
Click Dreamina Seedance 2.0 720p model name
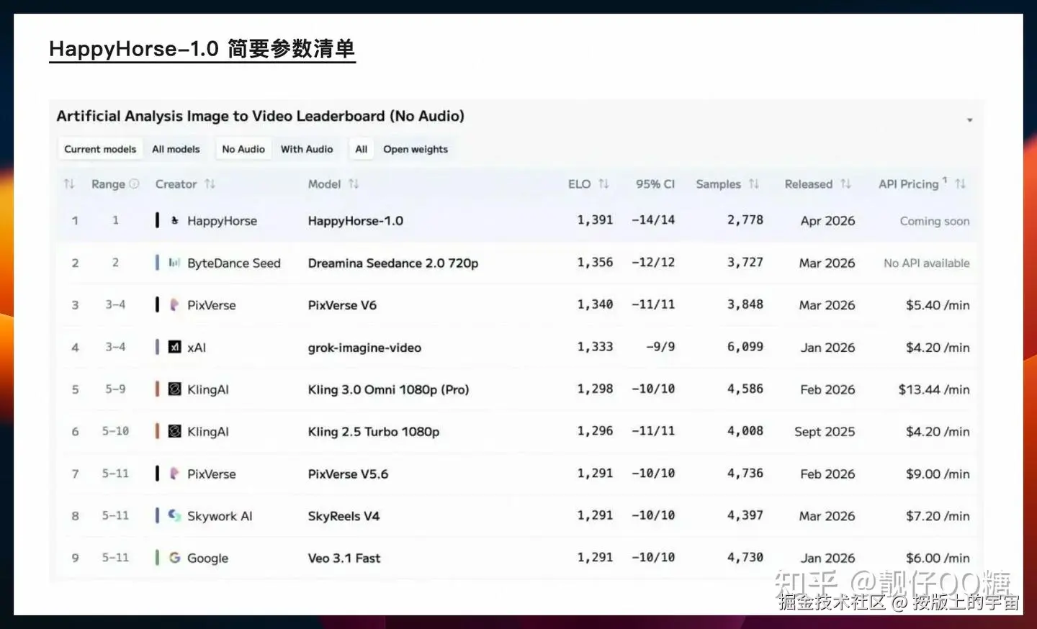tap(393, 263)
